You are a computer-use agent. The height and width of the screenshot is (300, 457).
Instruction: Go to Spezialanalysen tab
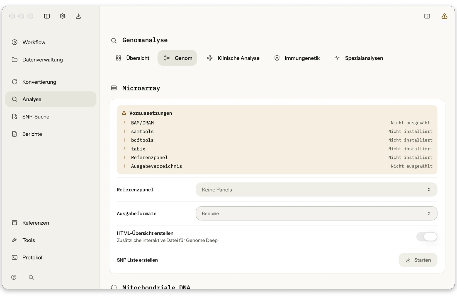tap(359, 58)
